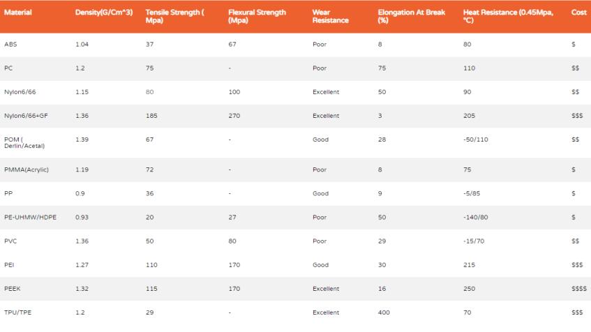Select the Tensile Strength column header
Image resolution: width=591 pixels, height=332 pixels.
(174, 16)
